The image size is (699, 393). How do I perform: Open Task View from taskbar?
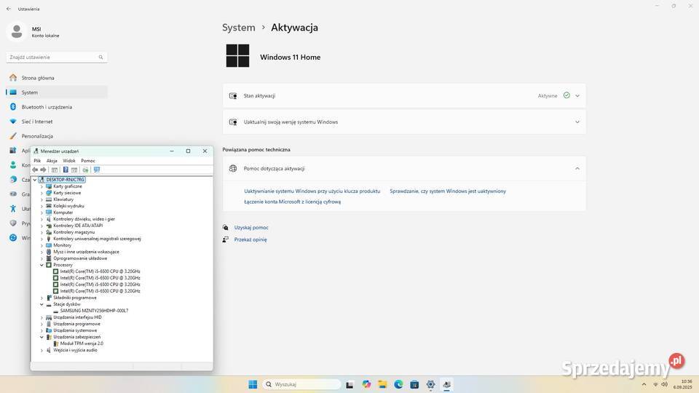click(x=350, y=384)
